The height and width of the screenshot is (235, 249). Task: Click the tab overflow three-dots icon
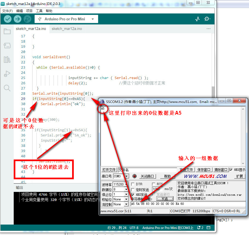pos(208,29)
